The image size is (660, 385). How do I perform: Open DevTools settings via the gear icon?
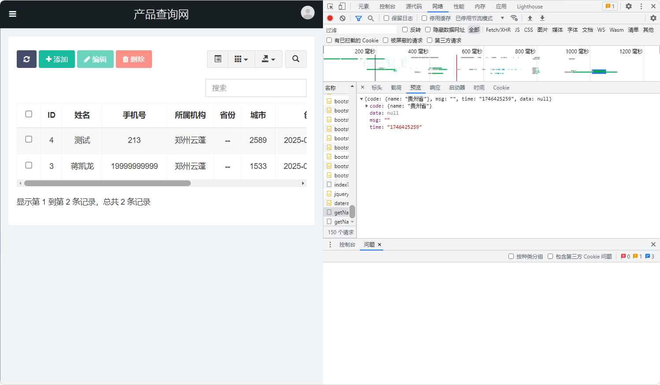[629, 6]
